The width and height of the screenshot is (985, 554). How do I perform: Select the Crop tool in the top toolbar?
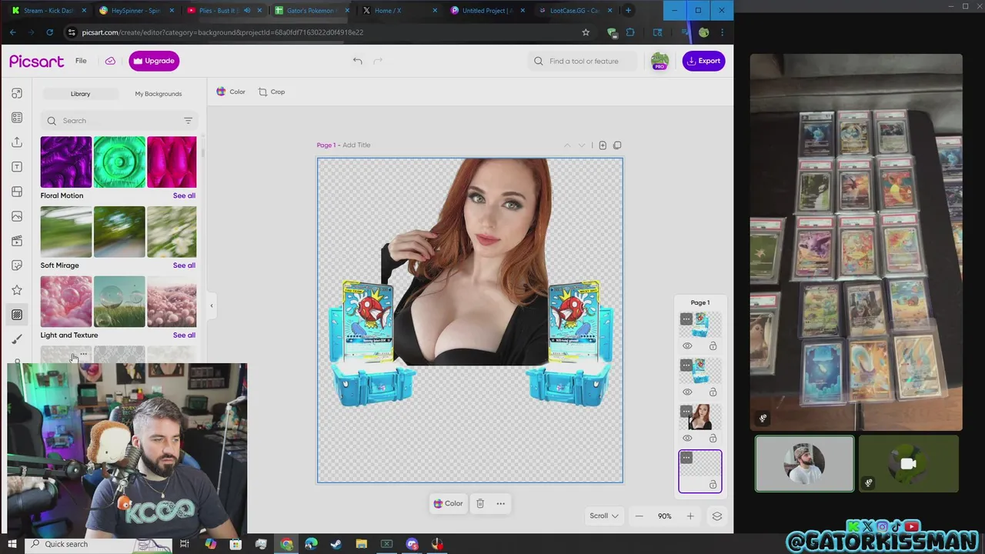[272, 92]
